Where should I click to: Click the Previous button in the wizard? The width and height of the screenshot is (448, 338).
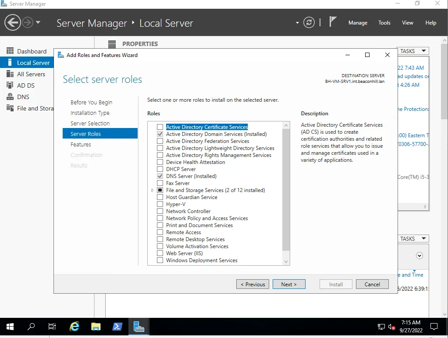[x=252, y=284]
